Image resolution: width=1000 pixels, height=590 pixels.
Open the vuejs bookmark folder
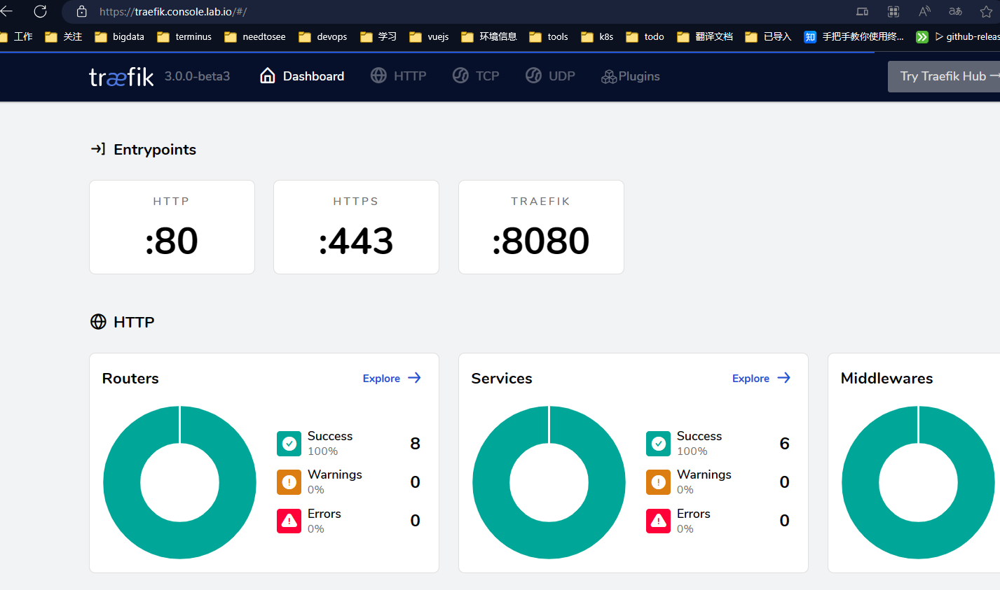pos(429,36)
